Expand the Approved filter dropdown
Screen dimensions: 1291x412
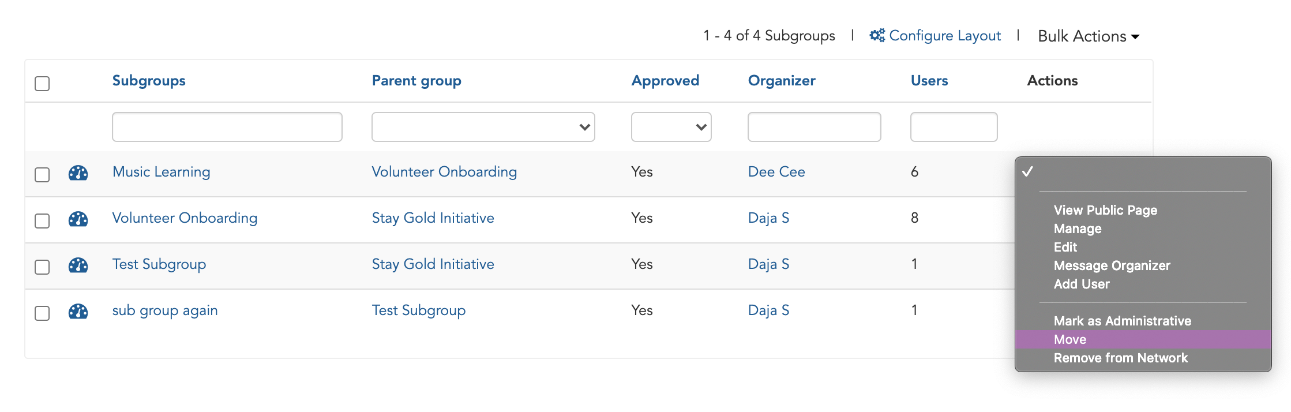coord(671,126)
